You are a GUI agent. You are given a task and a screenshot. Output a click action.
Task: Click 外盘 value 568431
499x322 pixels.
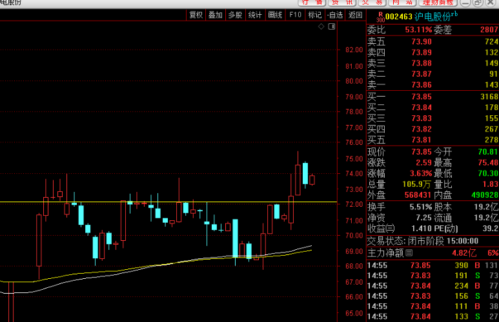click(418, 195)
